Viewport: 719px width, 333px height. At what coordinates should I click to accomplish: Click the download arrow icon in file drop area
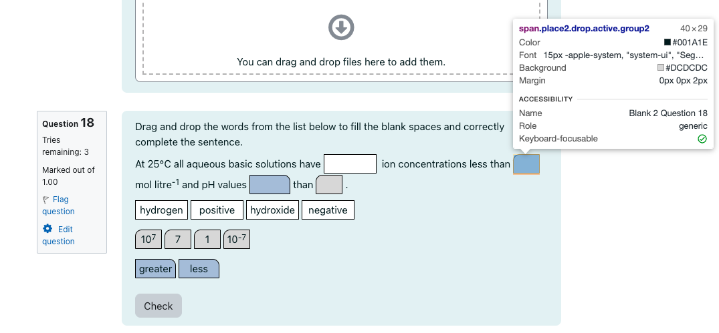(341, 27)
